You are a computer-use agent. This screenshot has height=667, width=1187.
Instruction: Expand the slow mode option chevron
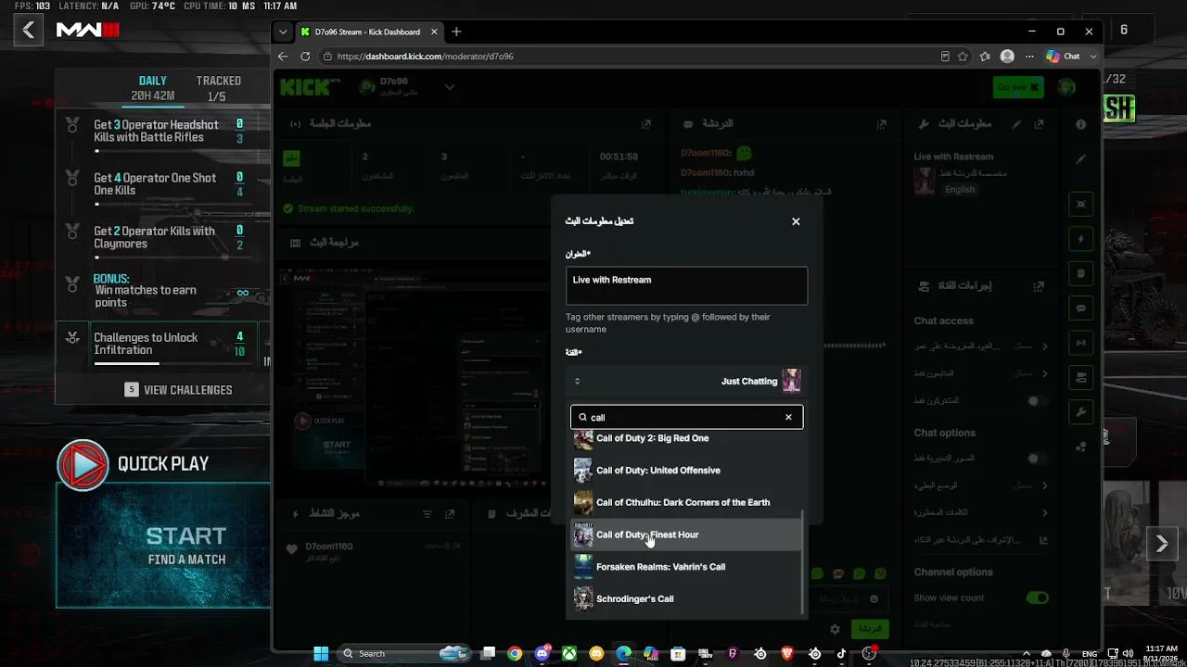pos(1044,485)
